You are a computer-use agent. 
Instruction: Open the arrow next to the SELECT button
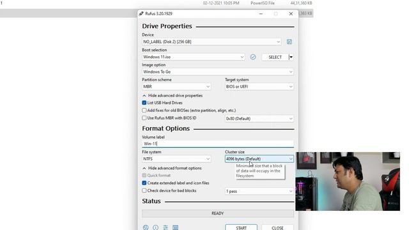[x=291, y=57]
